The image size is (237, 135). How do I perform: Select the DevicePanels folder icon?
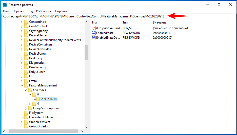(x=26, y=54)
